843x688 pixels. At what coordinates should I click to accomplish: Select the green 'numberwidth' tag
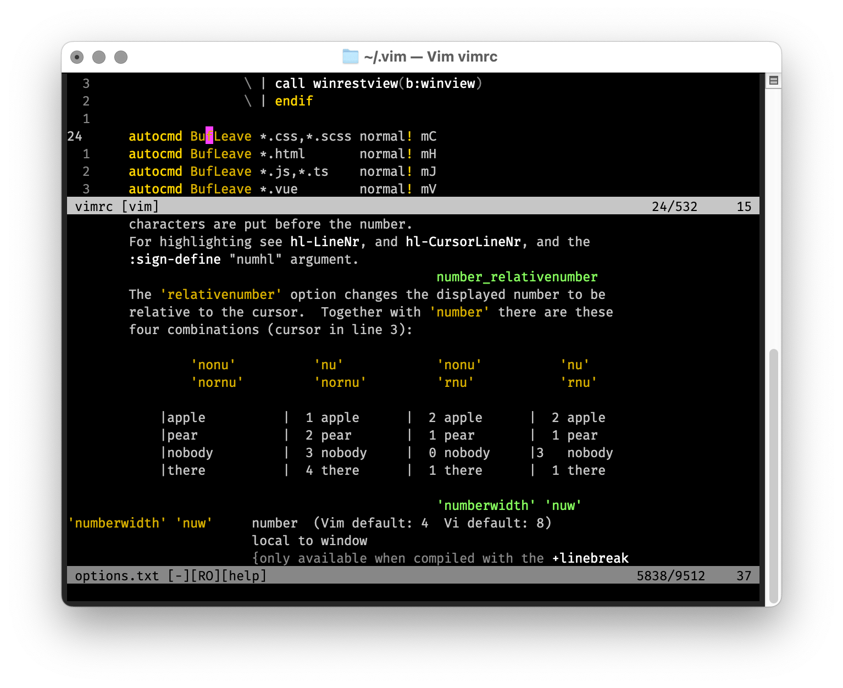486,505
